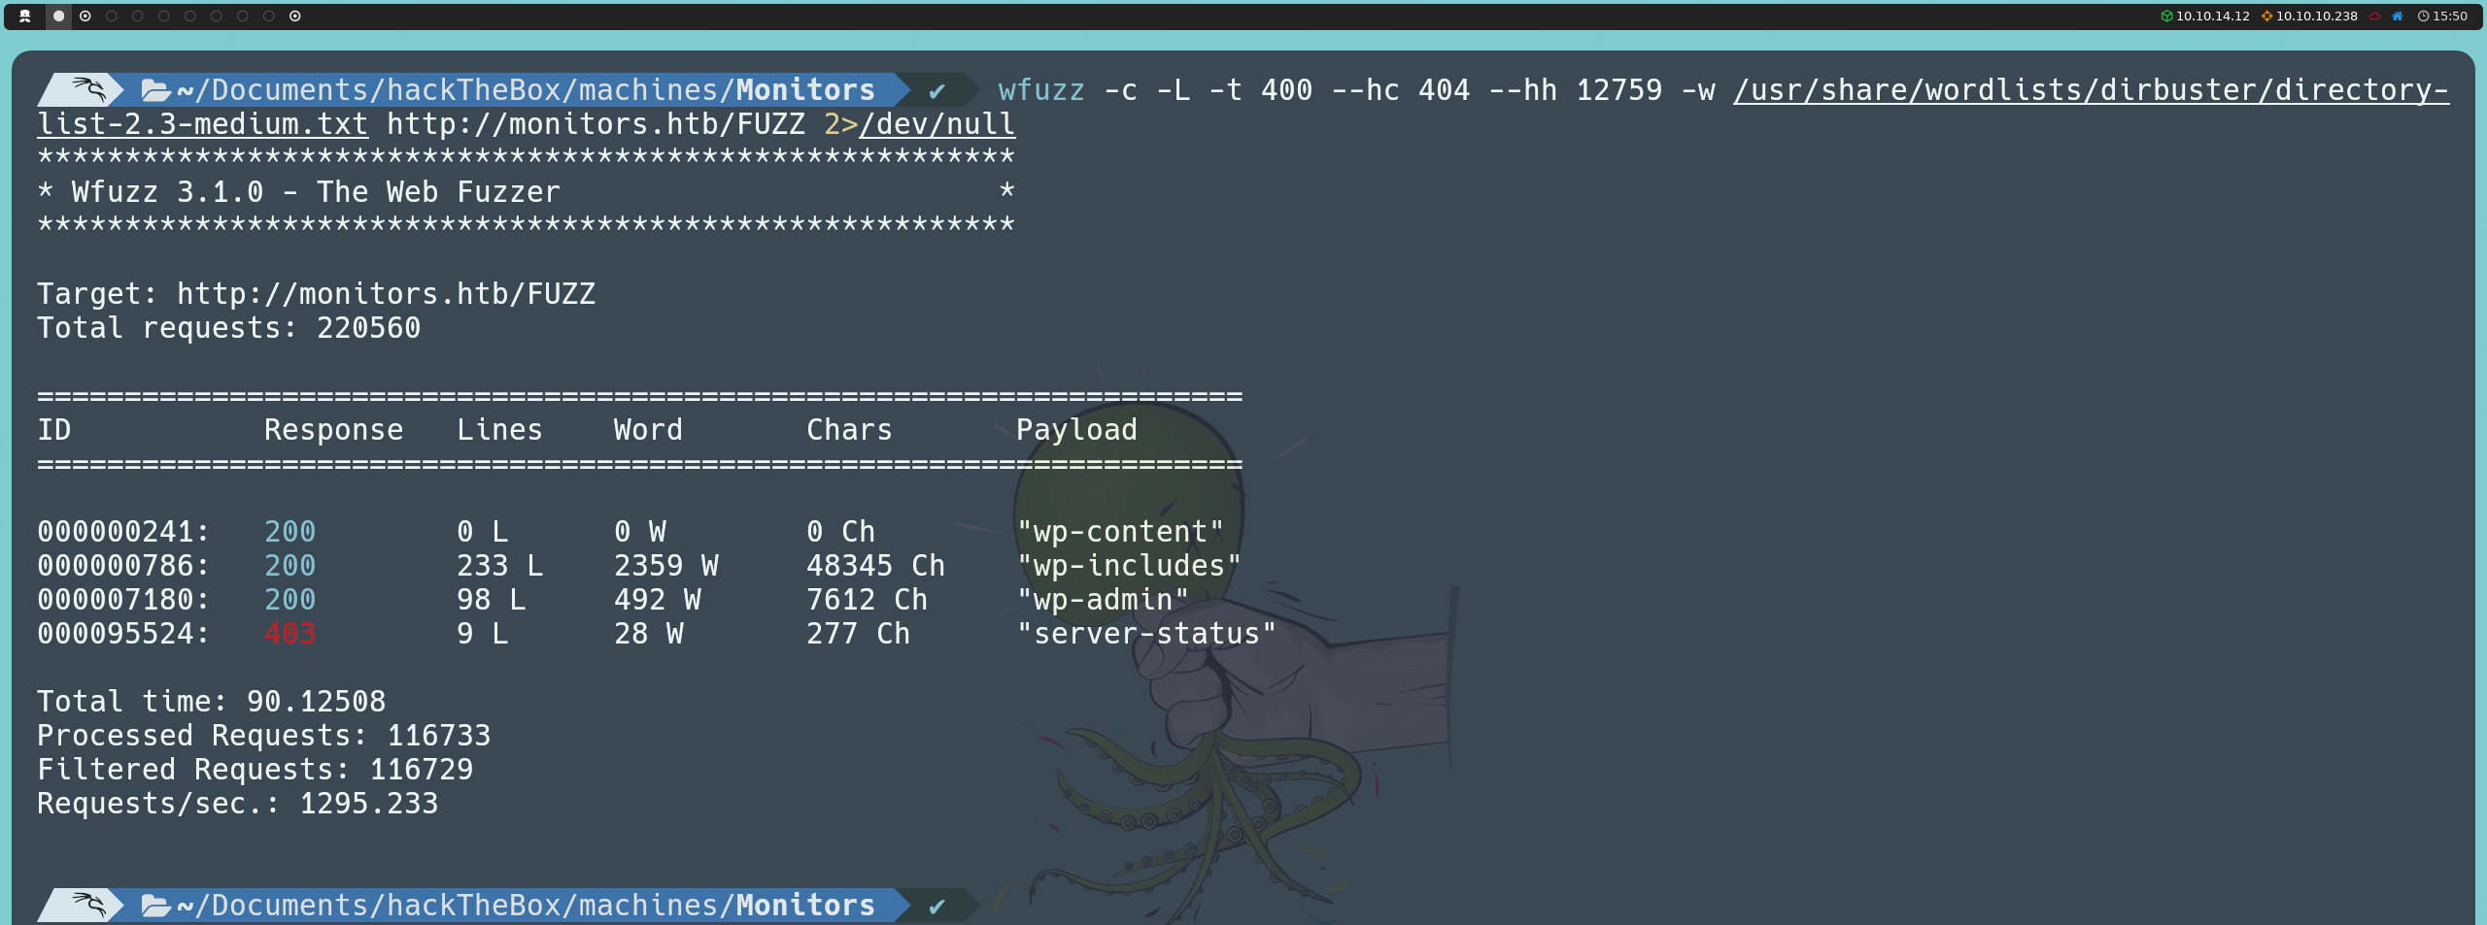Screen dimensions: 2487x925
Task: Switch to empty workspace 3 circle
Action: pos(112,17)
